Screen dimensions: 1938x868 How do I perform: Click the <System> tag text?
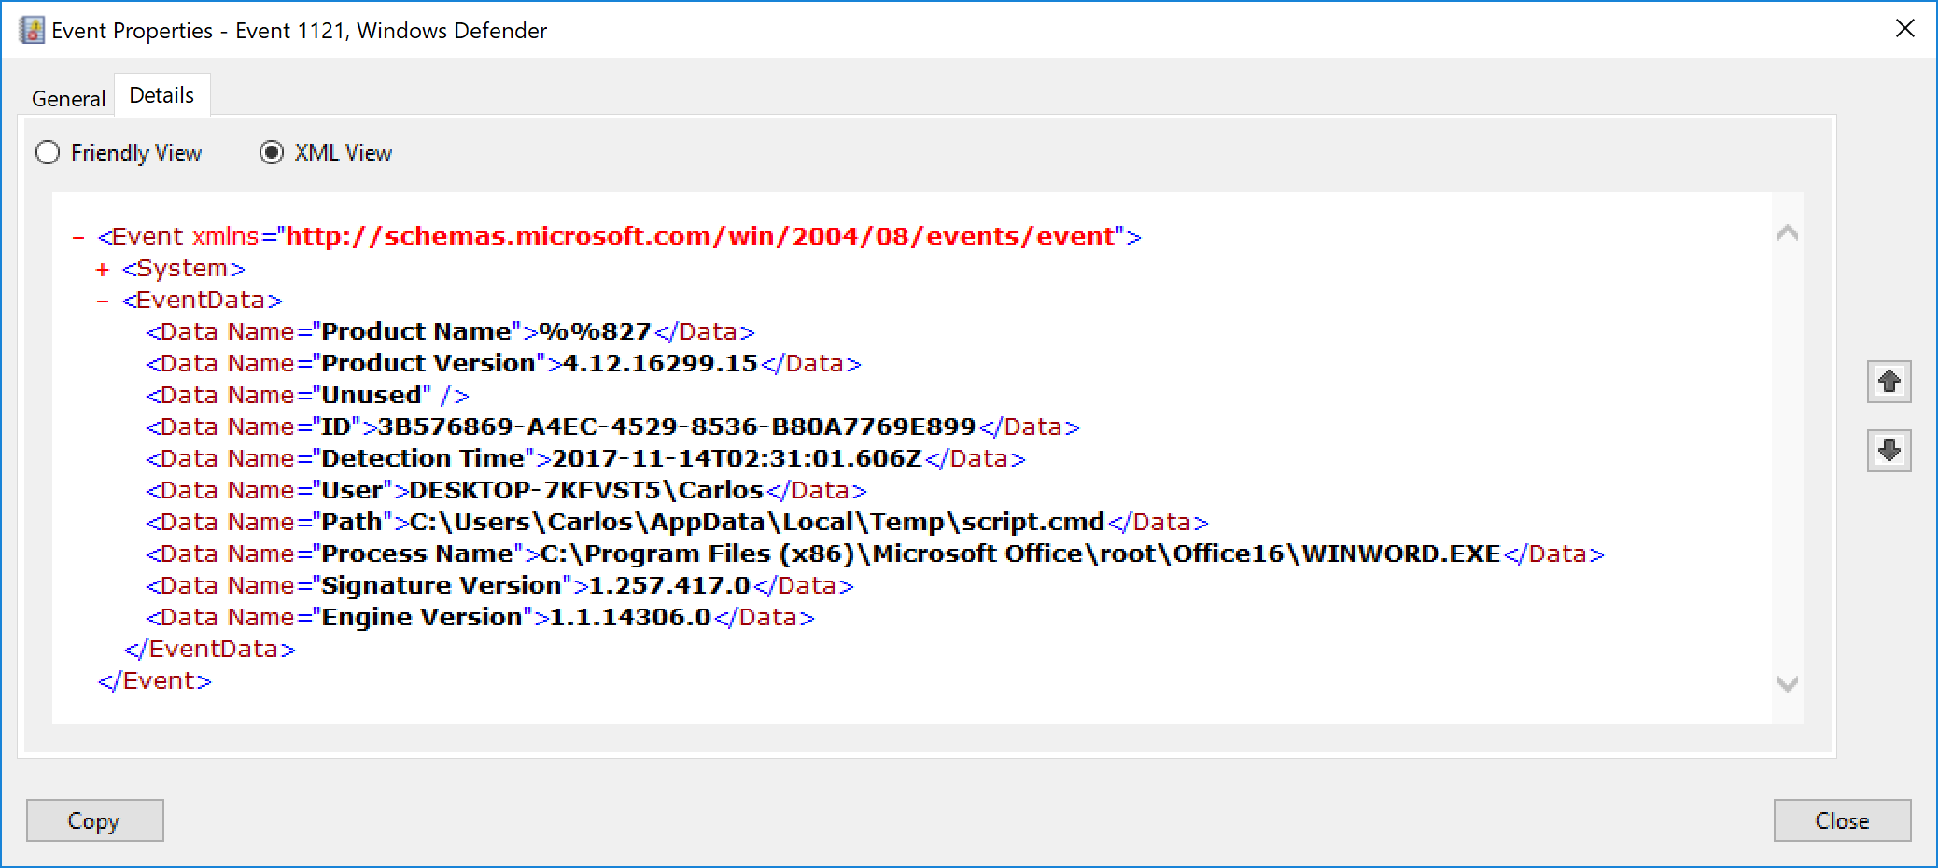tap(184, 268)
